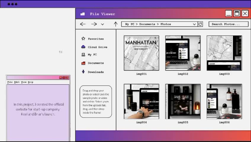Click the three dots in top purple bar

tap(12, 4)
